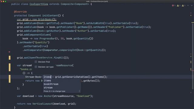Click VerticalLayout in the return statement
This screenshot has width=194, height=109.
(x=42, y=104)
